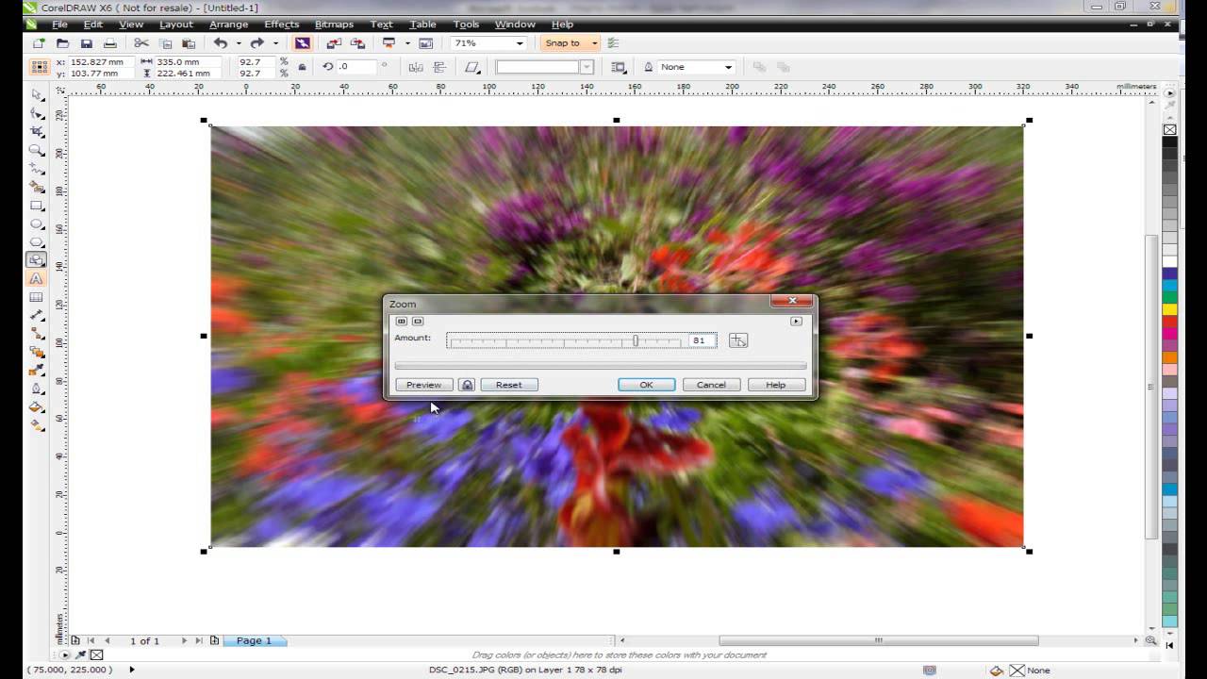Confirm the Zoom dialog with OK
The image size is (1207, 679).
646,385
